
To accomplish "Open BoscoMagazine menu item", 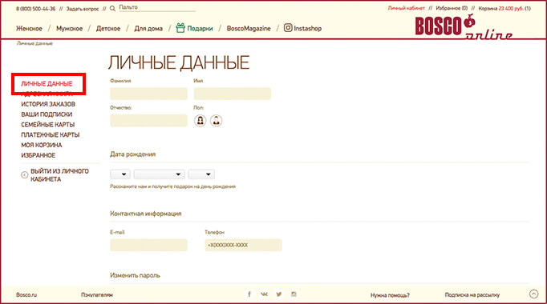I will tap(249, 29).
